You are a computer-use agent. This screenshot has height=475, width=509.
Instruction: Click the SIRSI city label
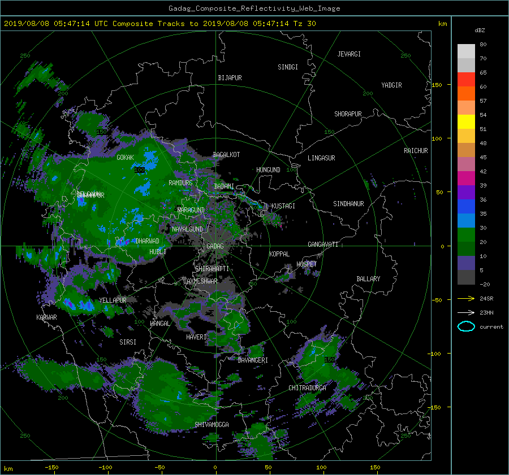[128, 342]
